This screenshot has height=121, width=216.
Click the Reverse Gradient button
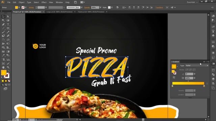click(x=174, y=77)
